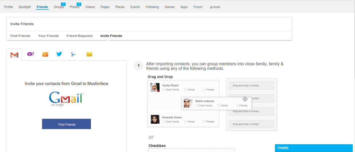The image size is (355, 152).
Task: Select the Gmail import tab icon
Action: click(x=14, y=55)
